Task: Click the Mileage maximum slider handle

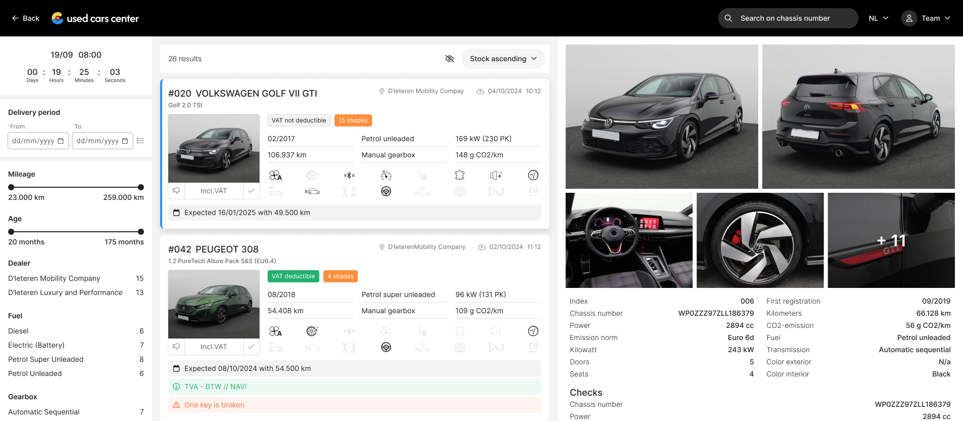Action: [141, 187]
